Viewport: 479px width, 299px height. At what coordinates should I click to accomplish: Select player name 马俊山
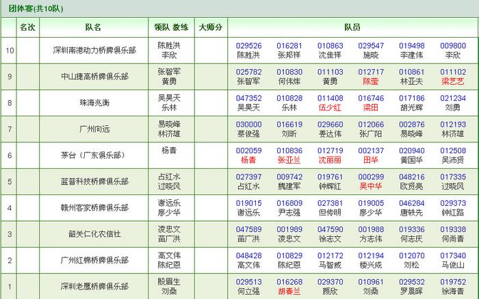(x=453, y=265)
